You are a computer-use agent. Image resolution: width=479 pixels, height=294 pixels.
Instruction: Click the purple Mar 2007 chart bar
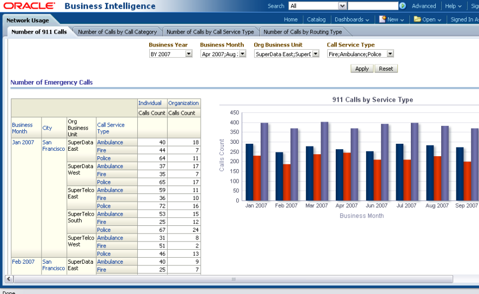[x=324, y=161]
